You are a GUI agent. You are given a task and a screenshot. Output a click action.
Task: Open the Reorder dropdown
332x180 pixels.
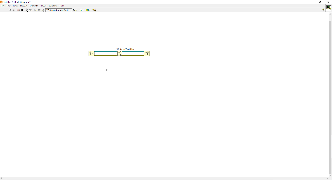pyautogui.click(x=88, y=10)
